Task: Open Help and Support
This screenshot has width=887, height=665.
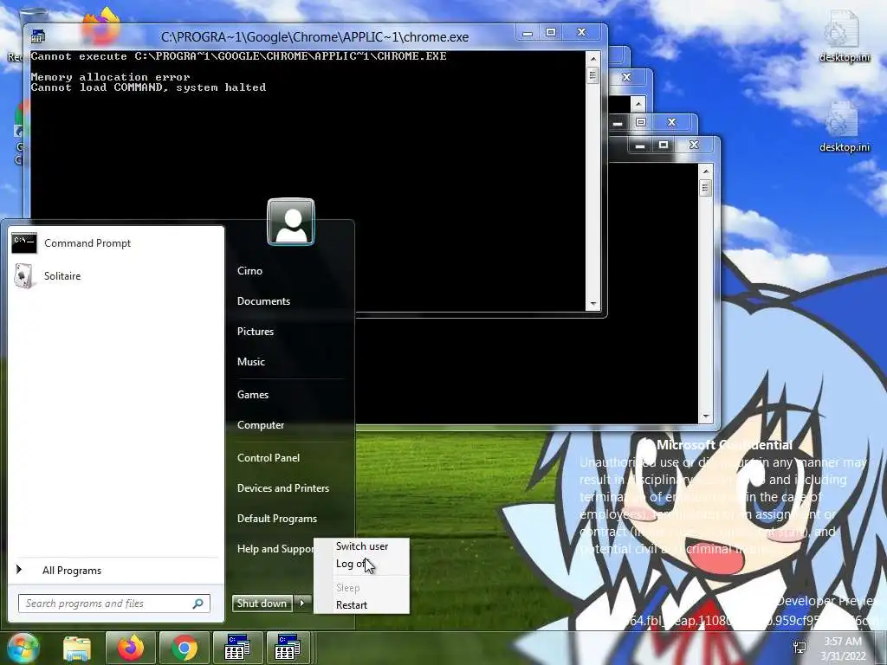Action: coord(275,548)
